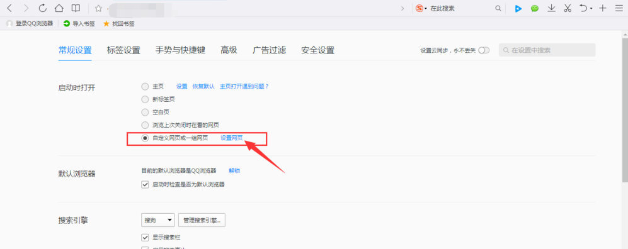The height and width of the screenshot is (249, 628).
Task: Expand the undo icon's dropdown arrow
Action: point(591,9)
